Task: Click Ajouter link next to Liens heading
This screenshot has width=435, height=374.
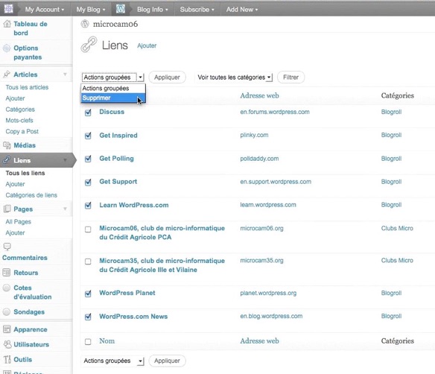Action: 147,45
